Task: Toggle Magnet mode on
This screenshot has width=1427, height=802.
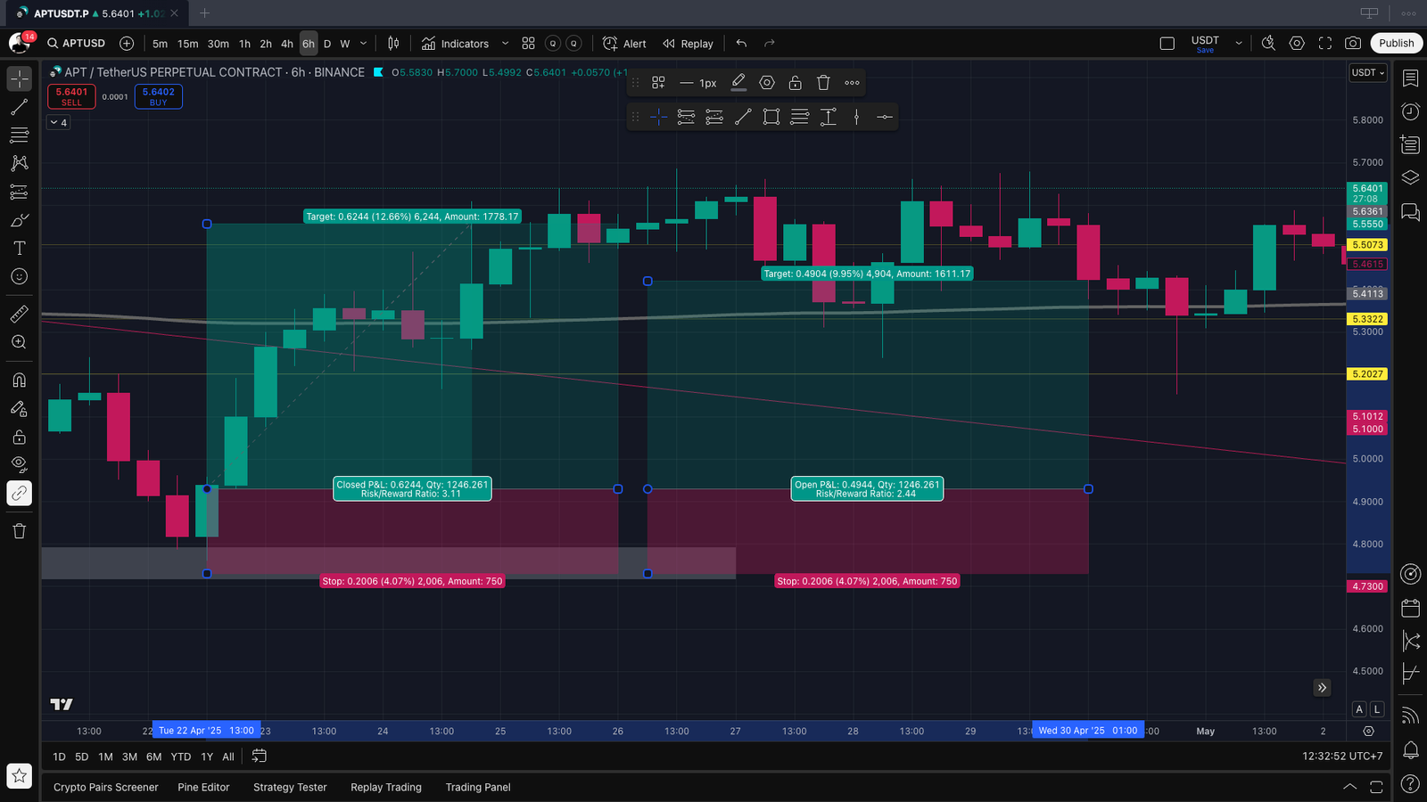Action: click(19, 381)
